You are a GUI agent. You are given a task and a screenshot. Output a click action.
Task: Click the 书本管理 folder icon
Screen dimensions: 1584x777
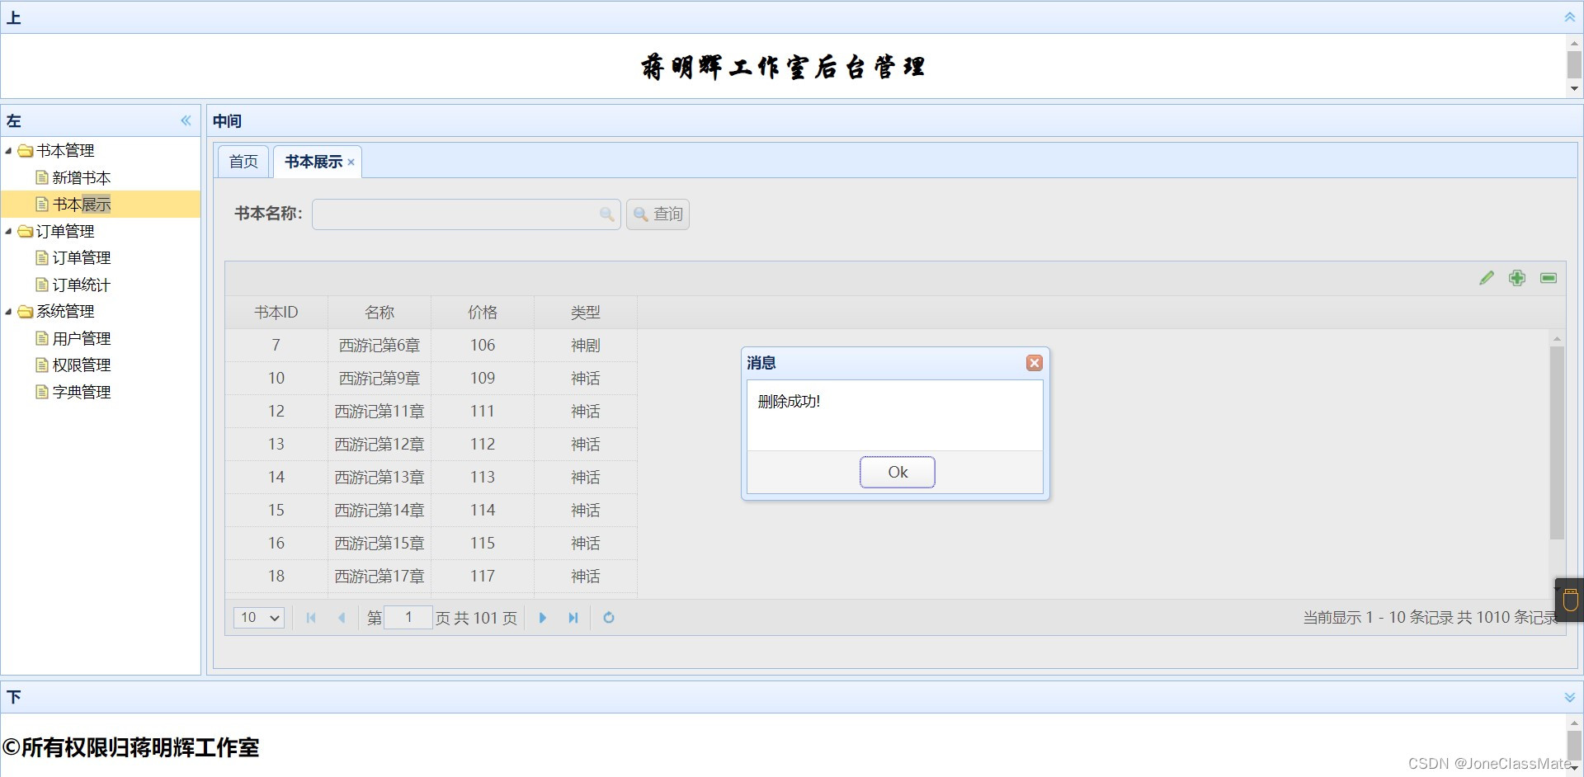click(26, 151)
